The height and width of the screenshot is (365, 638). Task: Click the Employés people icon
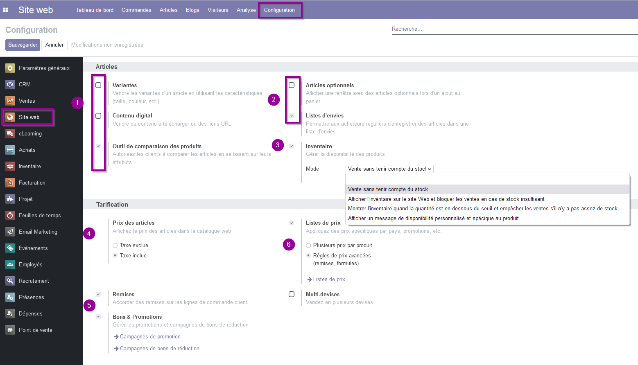tap(10, 264)
